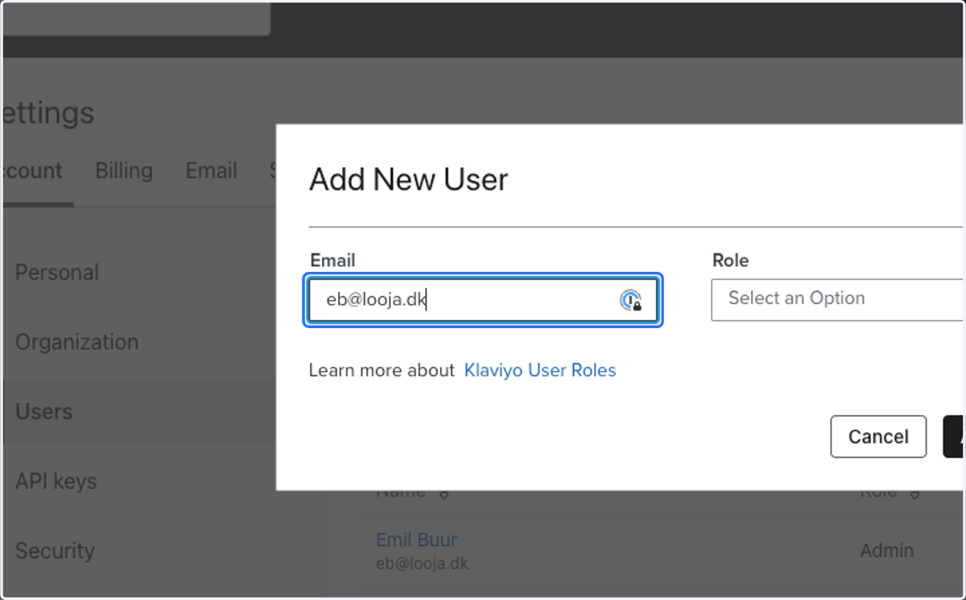Switch to the Billing settings tab
The image size is (966, 600).
pyautogui.click(x=124, y=171)
